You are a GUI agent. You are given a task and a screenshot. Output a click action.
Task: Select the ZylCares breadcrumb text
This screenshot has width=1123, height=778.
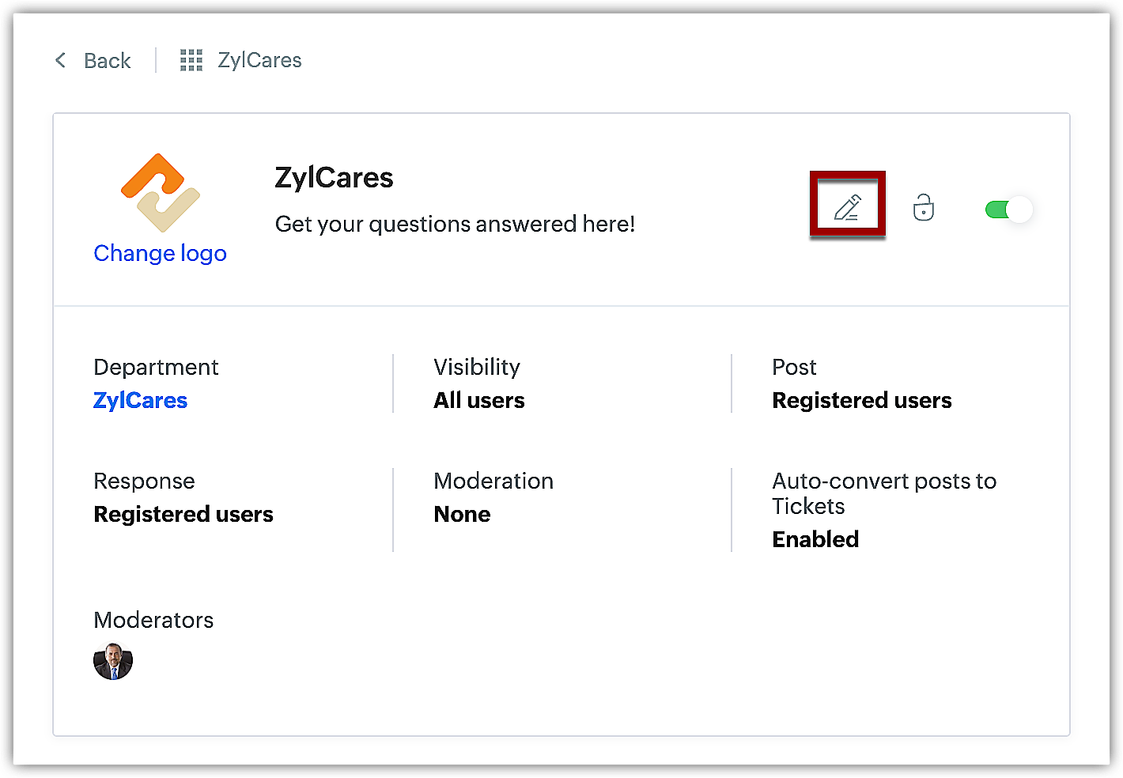[259, 60]
